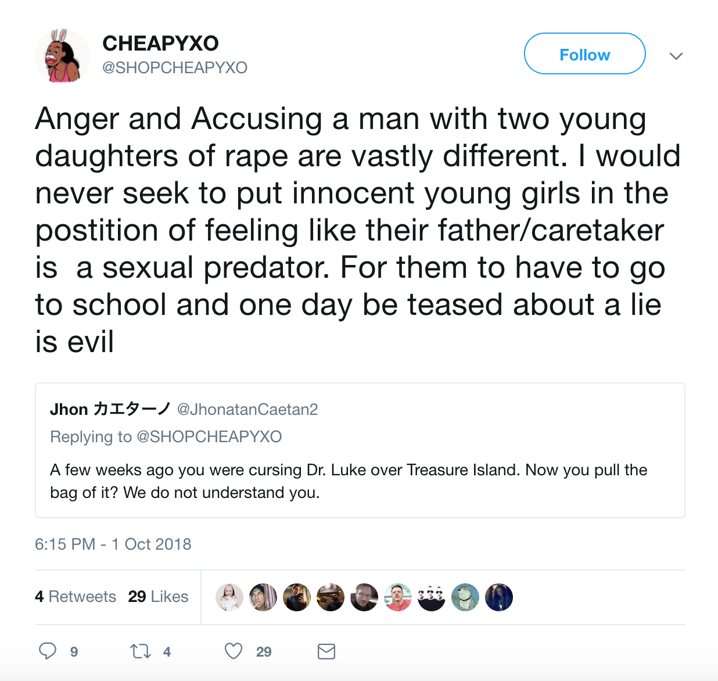
Task: Follow the CHEAPYXO account
Action: point(584,54)
